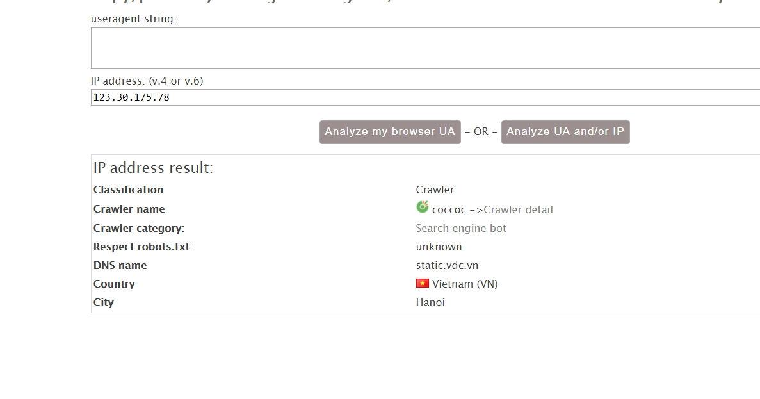Screen dimensions: 760x399
Task: Click the Respect robots.txt row label
Action: 143,247
